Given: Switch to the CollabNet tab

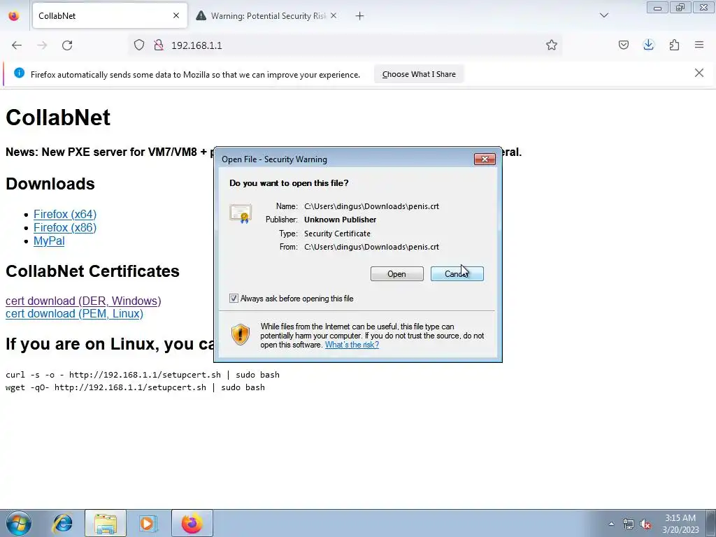Looking at the screenshot, I should point(110,15).
